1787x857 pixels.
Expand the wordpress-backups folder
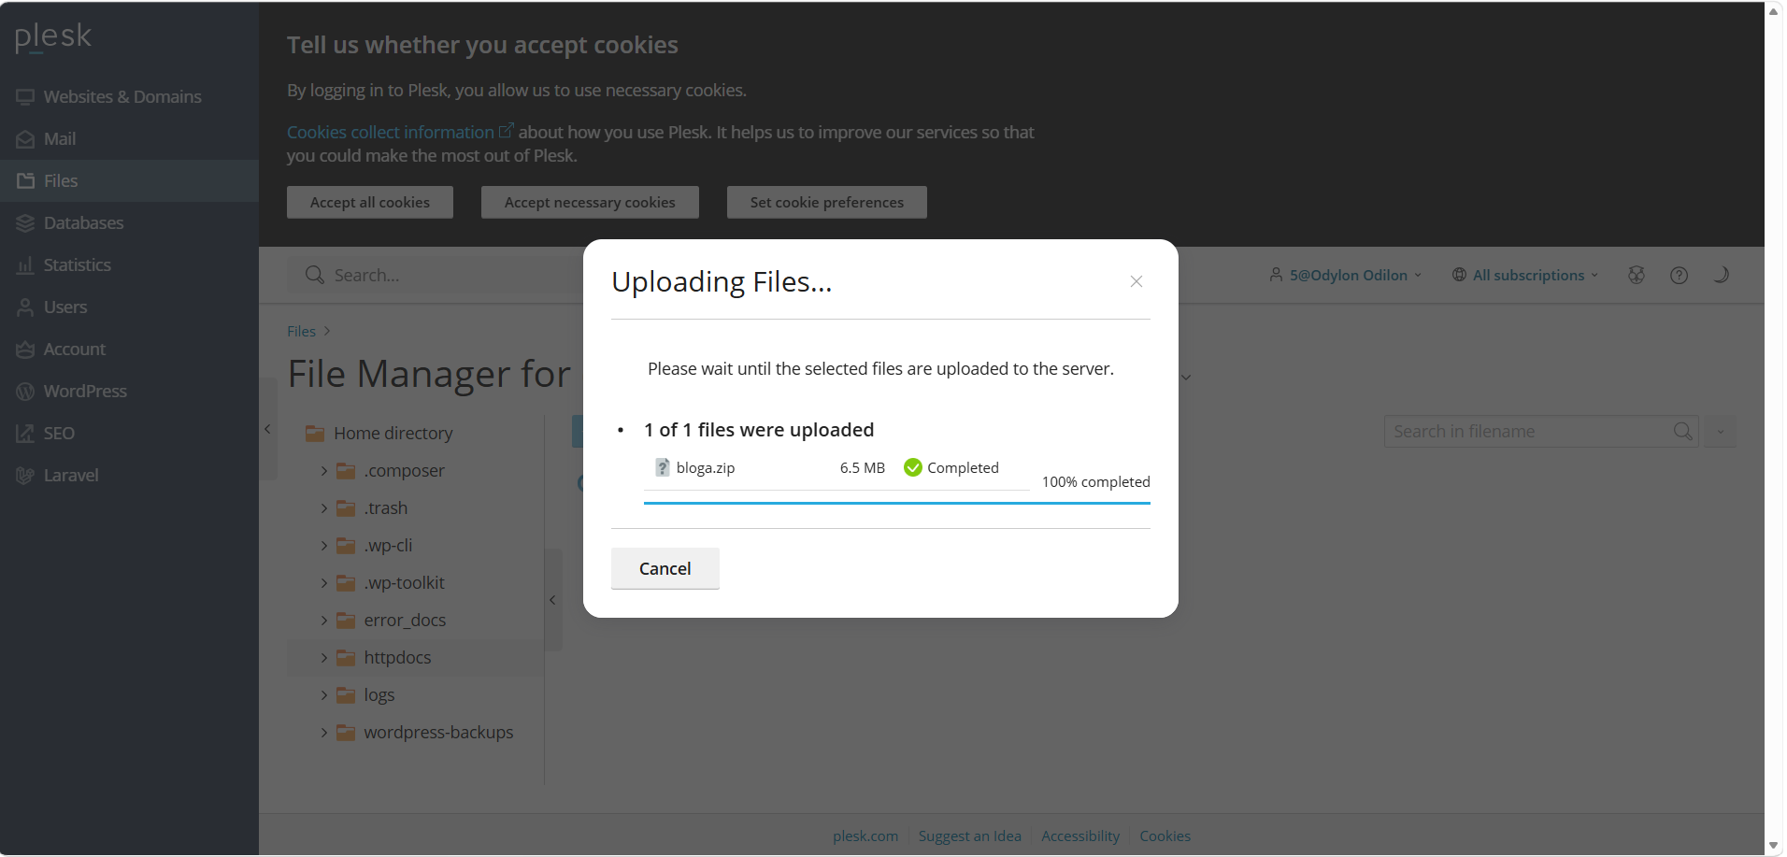[x=324, y=733]
